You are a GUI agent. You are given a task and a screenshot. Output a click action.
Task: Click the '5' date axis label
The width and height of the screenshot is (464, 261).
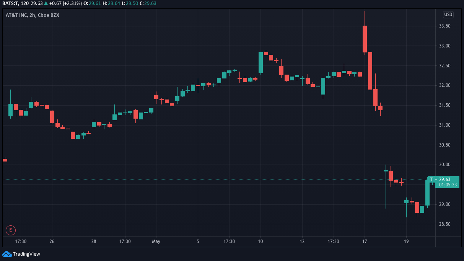pyautogui.click(x=198, y=241)
